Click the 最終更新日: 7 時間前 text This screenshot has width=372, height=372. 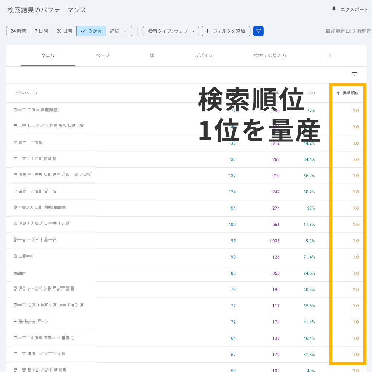point(348,31)
